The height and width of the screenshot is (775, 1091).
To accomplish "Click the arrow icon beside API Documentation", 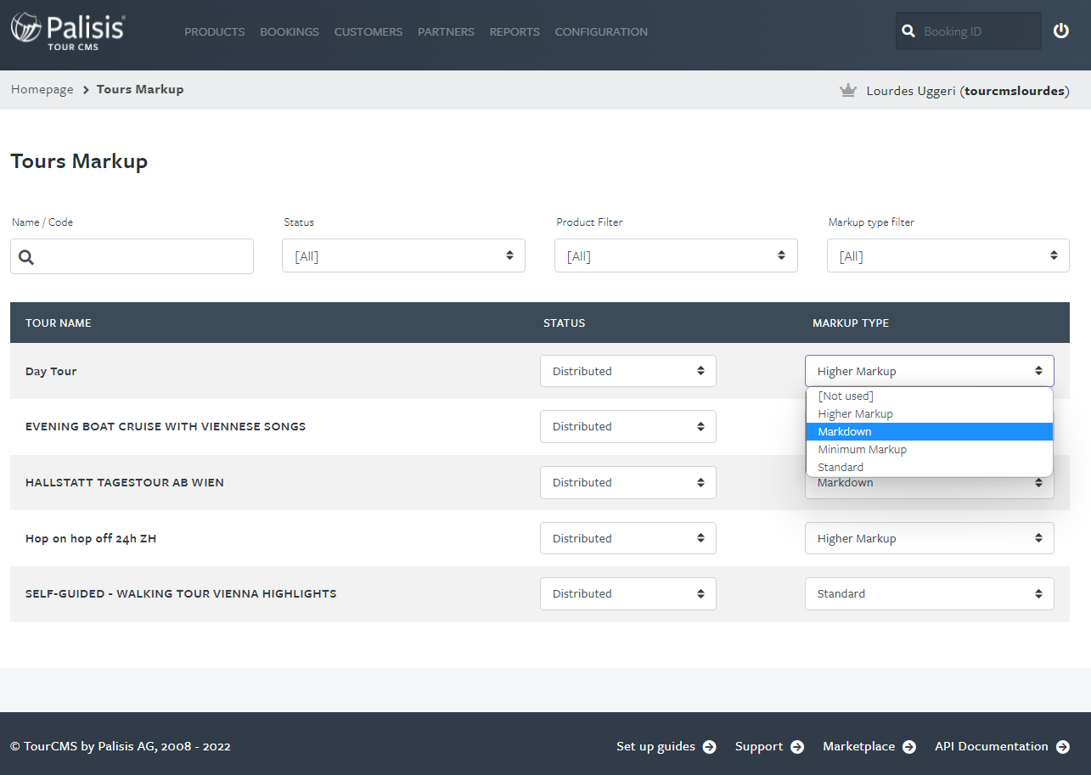I will click(x=1065, y=746).
